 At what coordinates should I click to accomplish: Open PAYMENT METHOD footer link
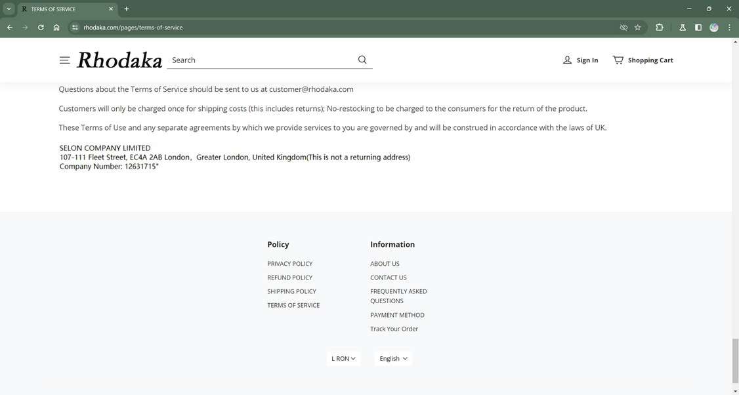397,315
